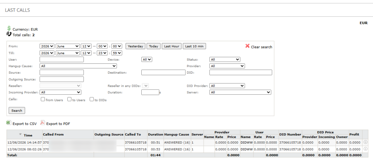Focus the DID input field
Image resolution: width=373 pixels, height=168 pixels.
[x=241, y=73]
